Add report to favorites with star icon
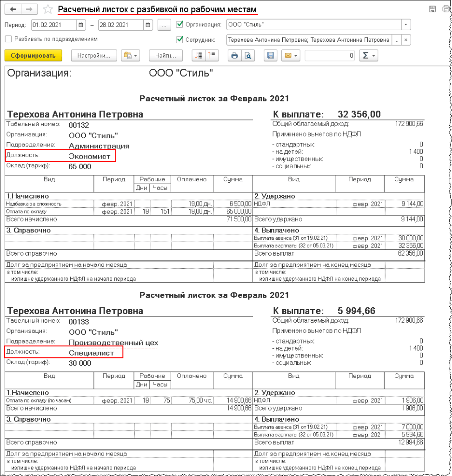The height and width of the screenshot is (476, 452). point(48,9)
